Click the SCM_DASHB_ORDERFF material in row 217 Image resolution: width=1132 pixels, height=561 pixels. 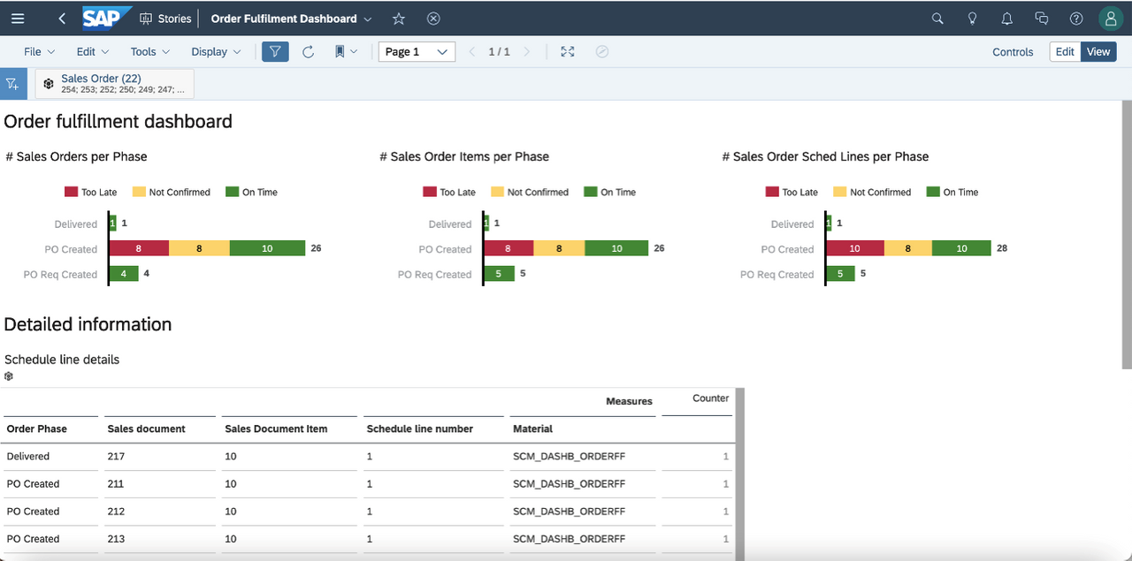tap(569, 457)
